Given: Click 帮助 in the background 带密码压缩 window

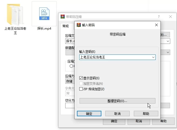Looking at the screenshot, I should (x=163, y=121).
